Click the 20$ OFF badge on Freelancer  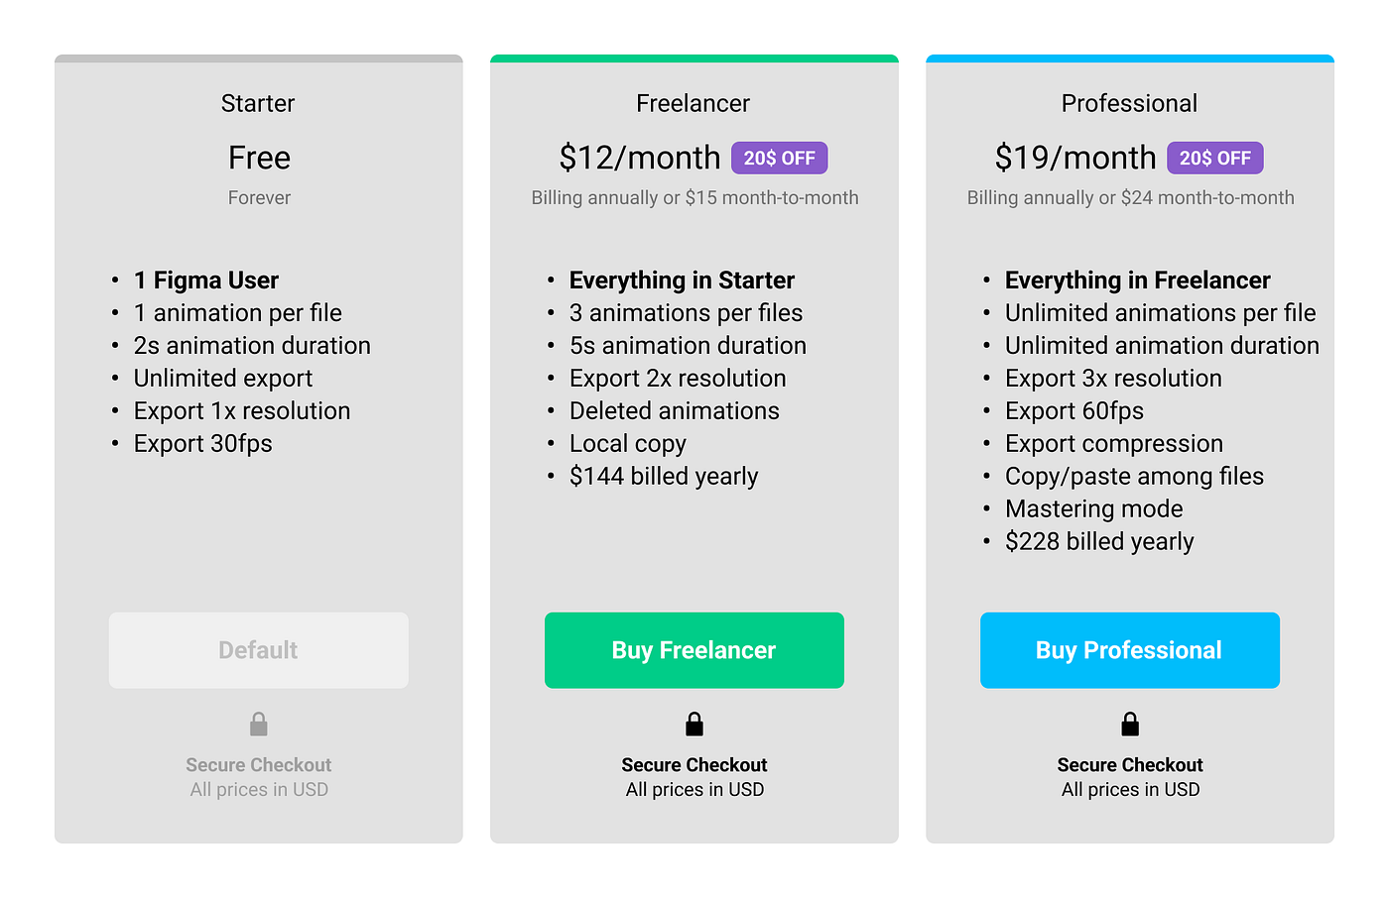tap(780, 158)
